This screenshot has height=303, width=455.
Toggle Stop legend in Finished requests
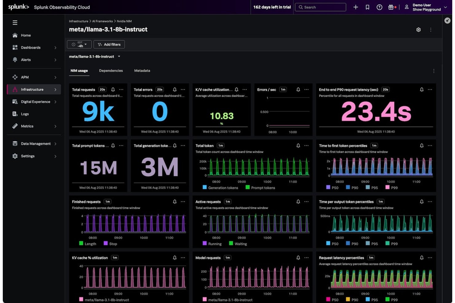(x=110, y=244)
